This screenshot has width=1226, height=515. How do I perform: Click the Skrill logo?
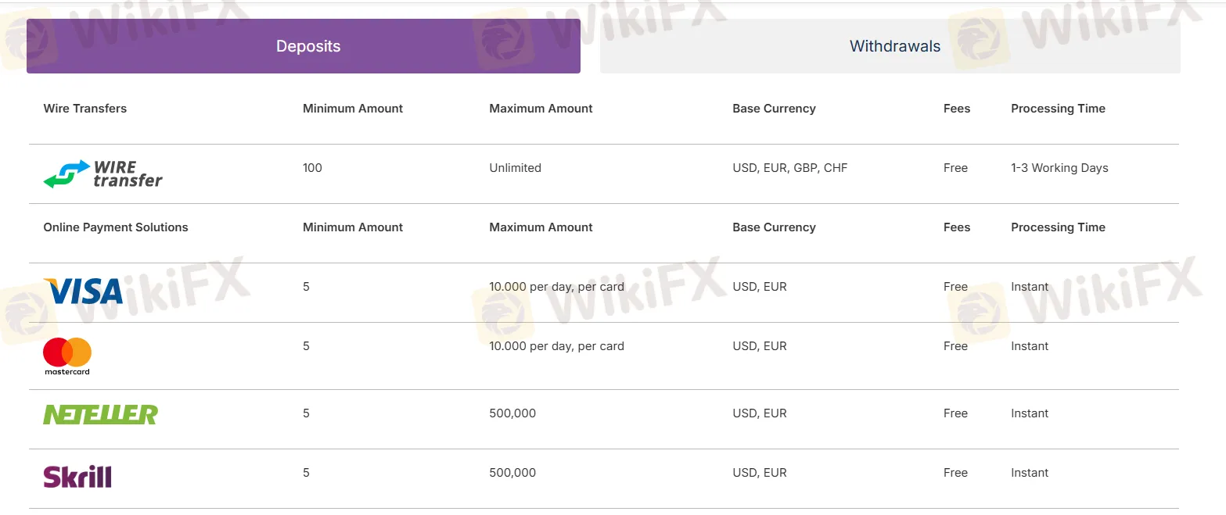click(x=77, y=476)
